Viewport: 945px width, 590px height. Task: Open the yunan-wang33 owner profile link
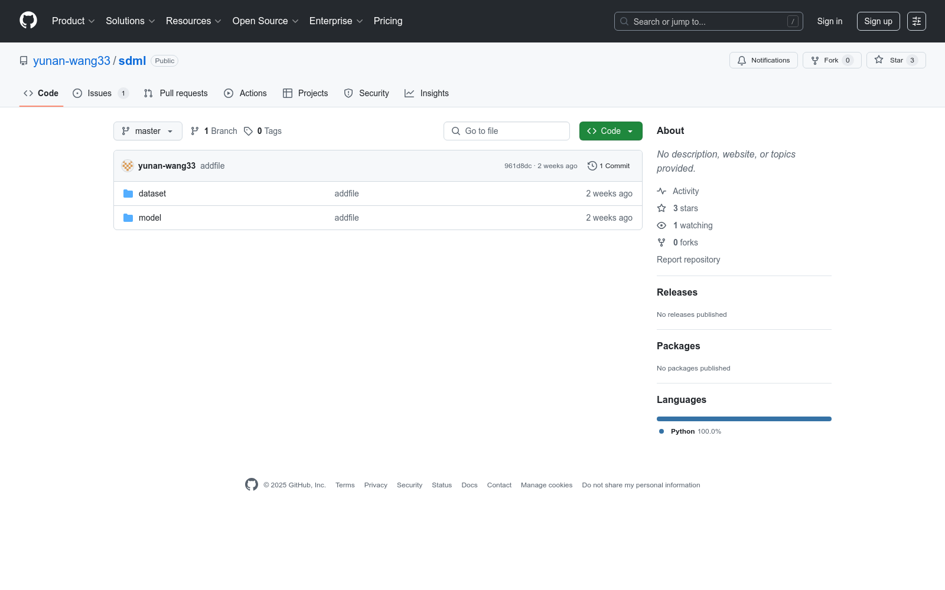coord(71,61)
